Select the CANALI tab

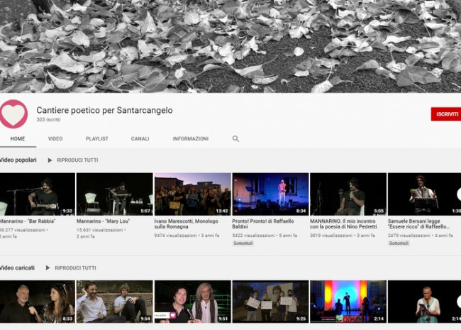pyautogui.click(x=140, y=139)
